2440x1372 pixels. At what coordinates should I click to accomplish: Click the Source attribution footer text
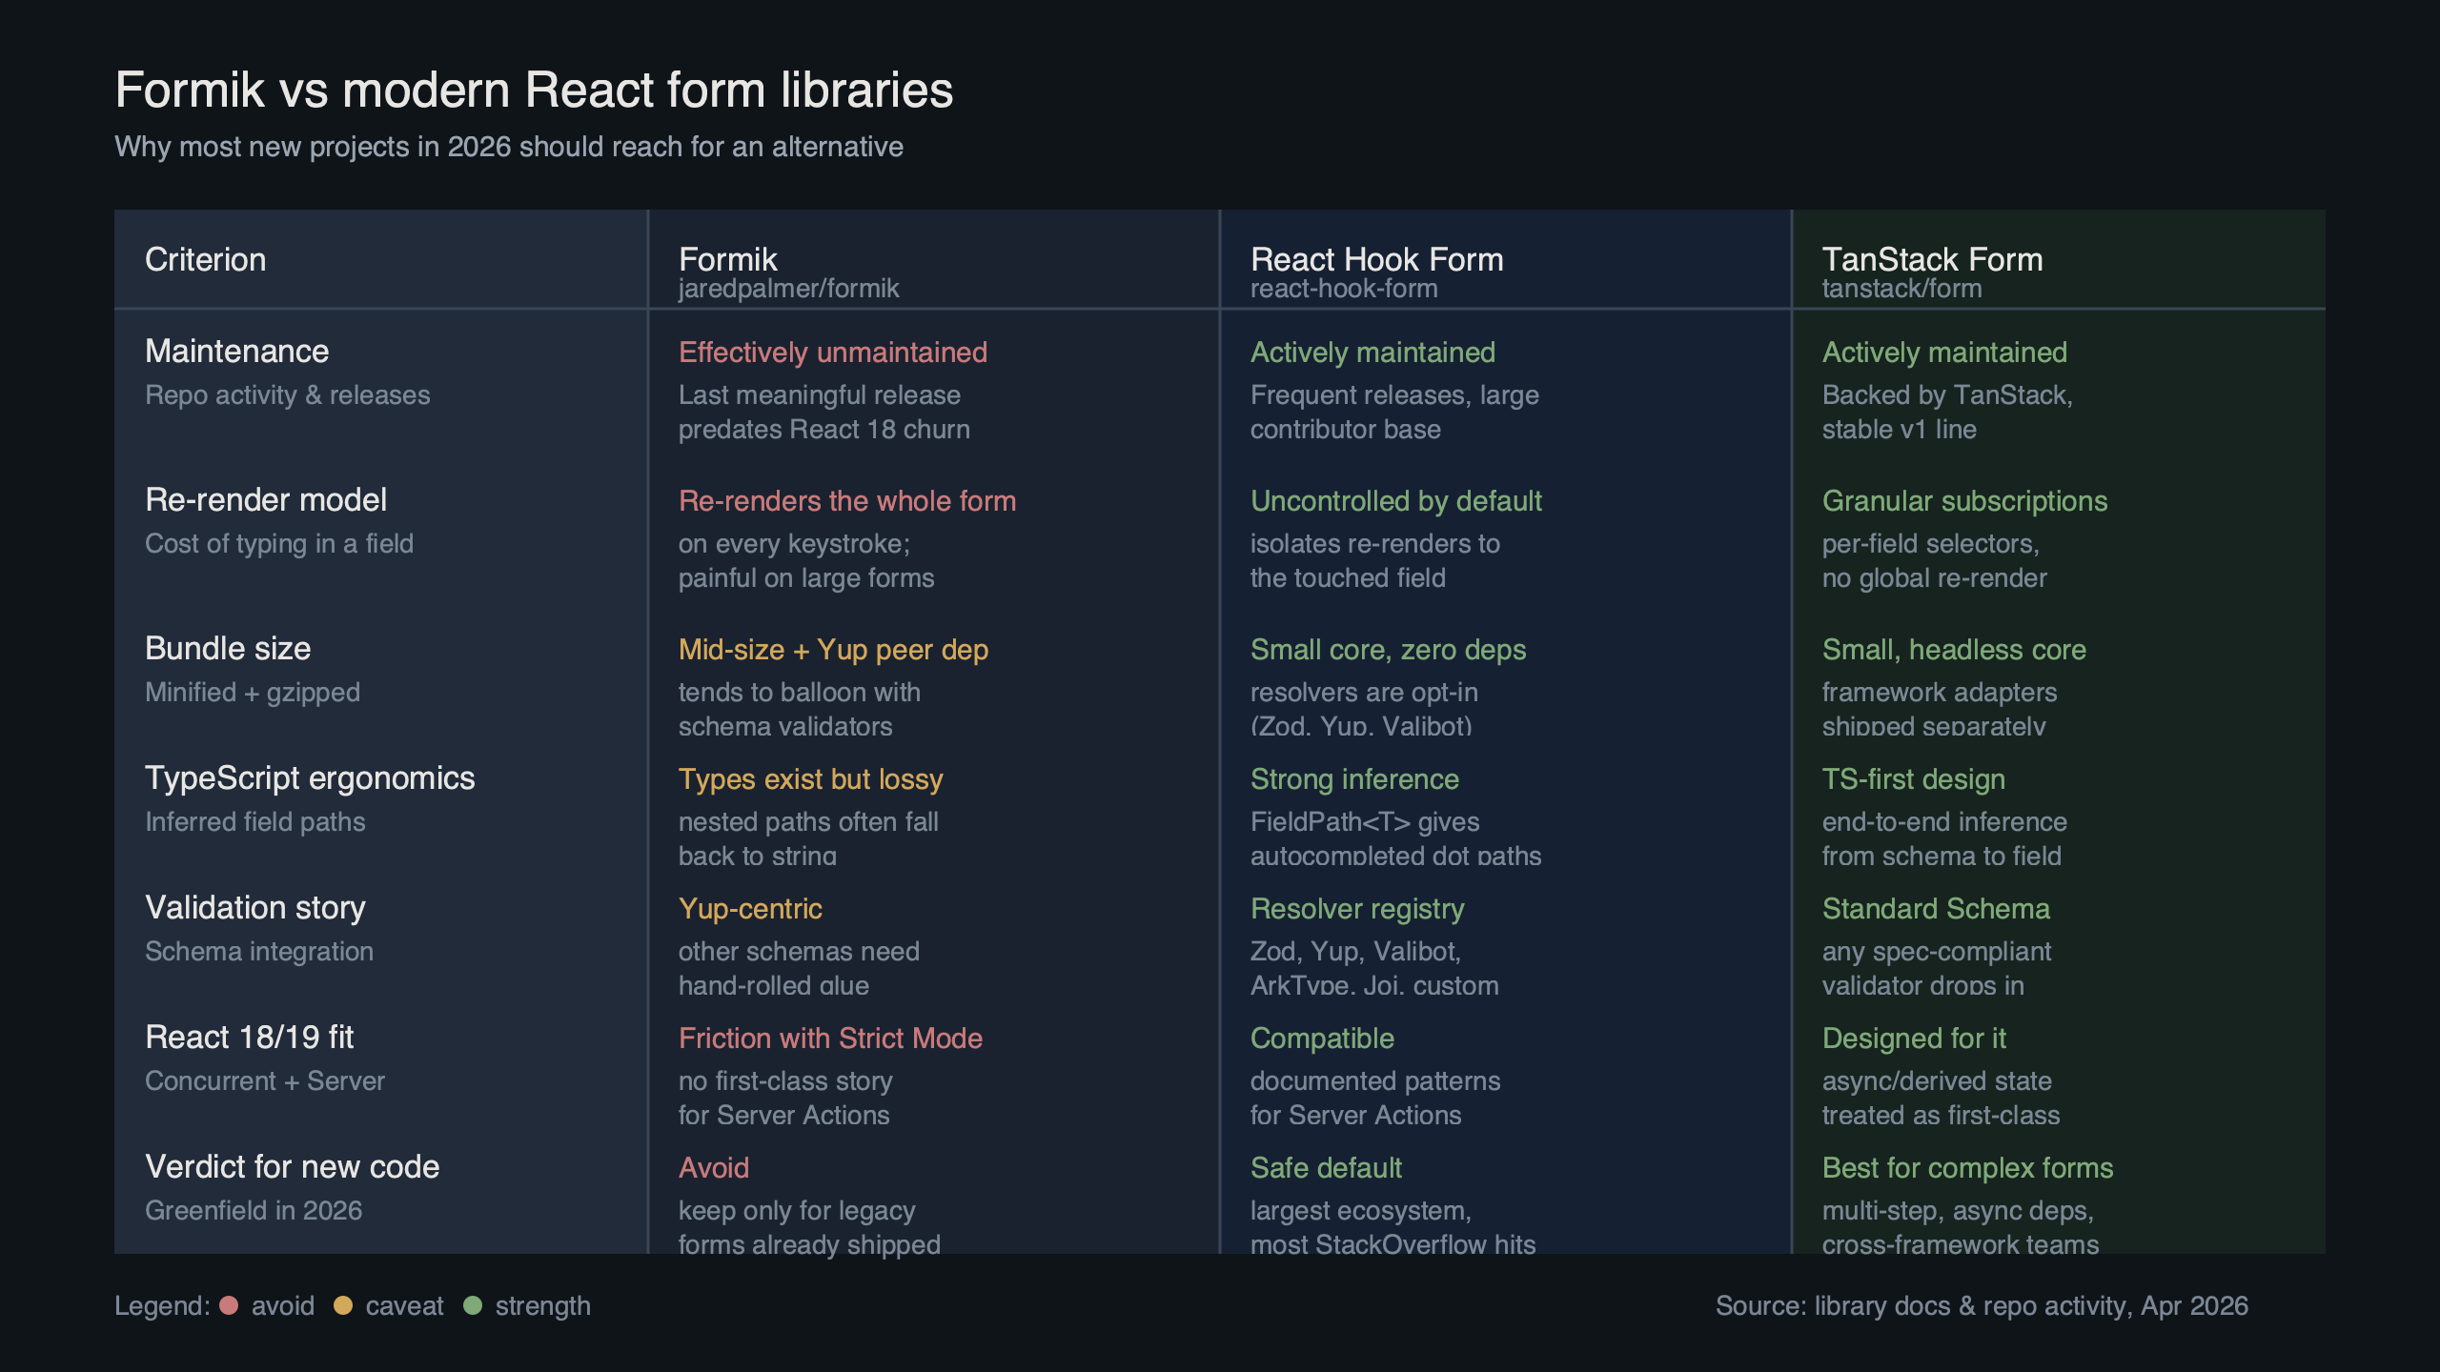click(1982, 1305)
